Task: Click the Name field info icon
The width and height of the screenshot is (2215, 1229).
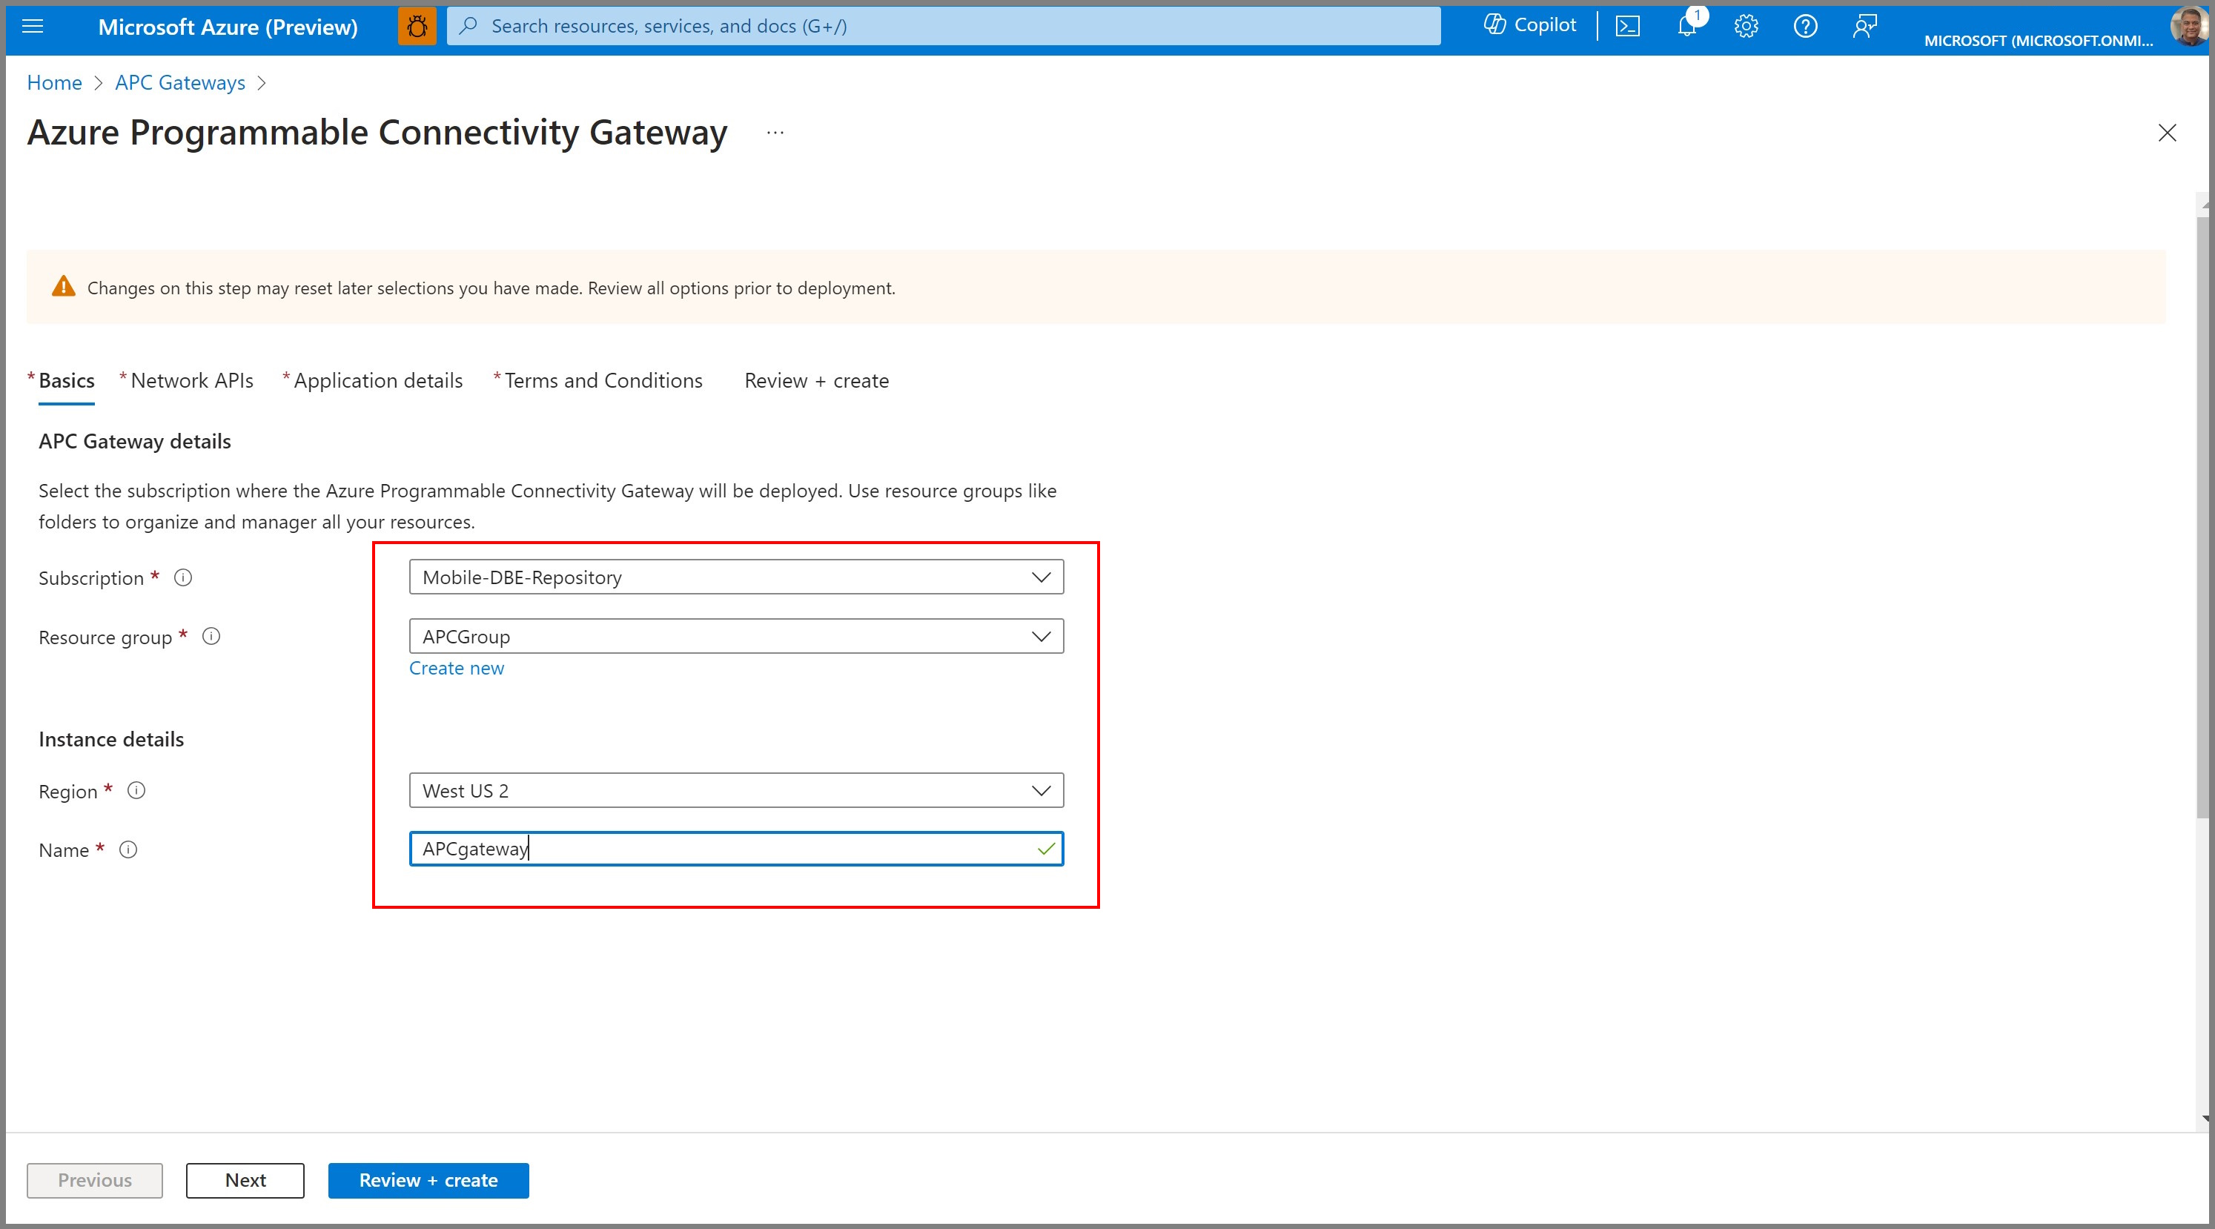Action: (128, 849)
